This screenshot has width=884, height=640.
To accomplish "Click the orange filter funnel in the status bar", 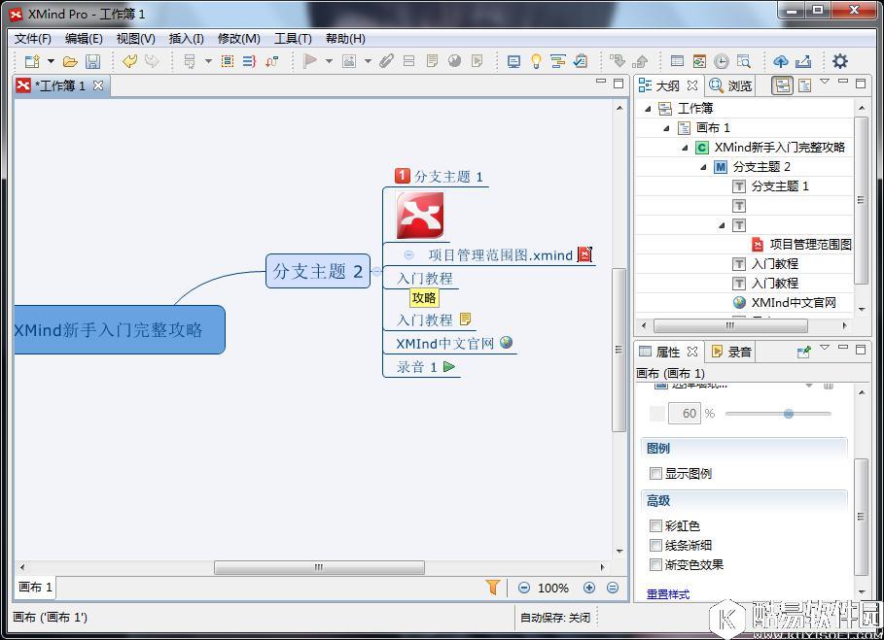I will point(493,588).
